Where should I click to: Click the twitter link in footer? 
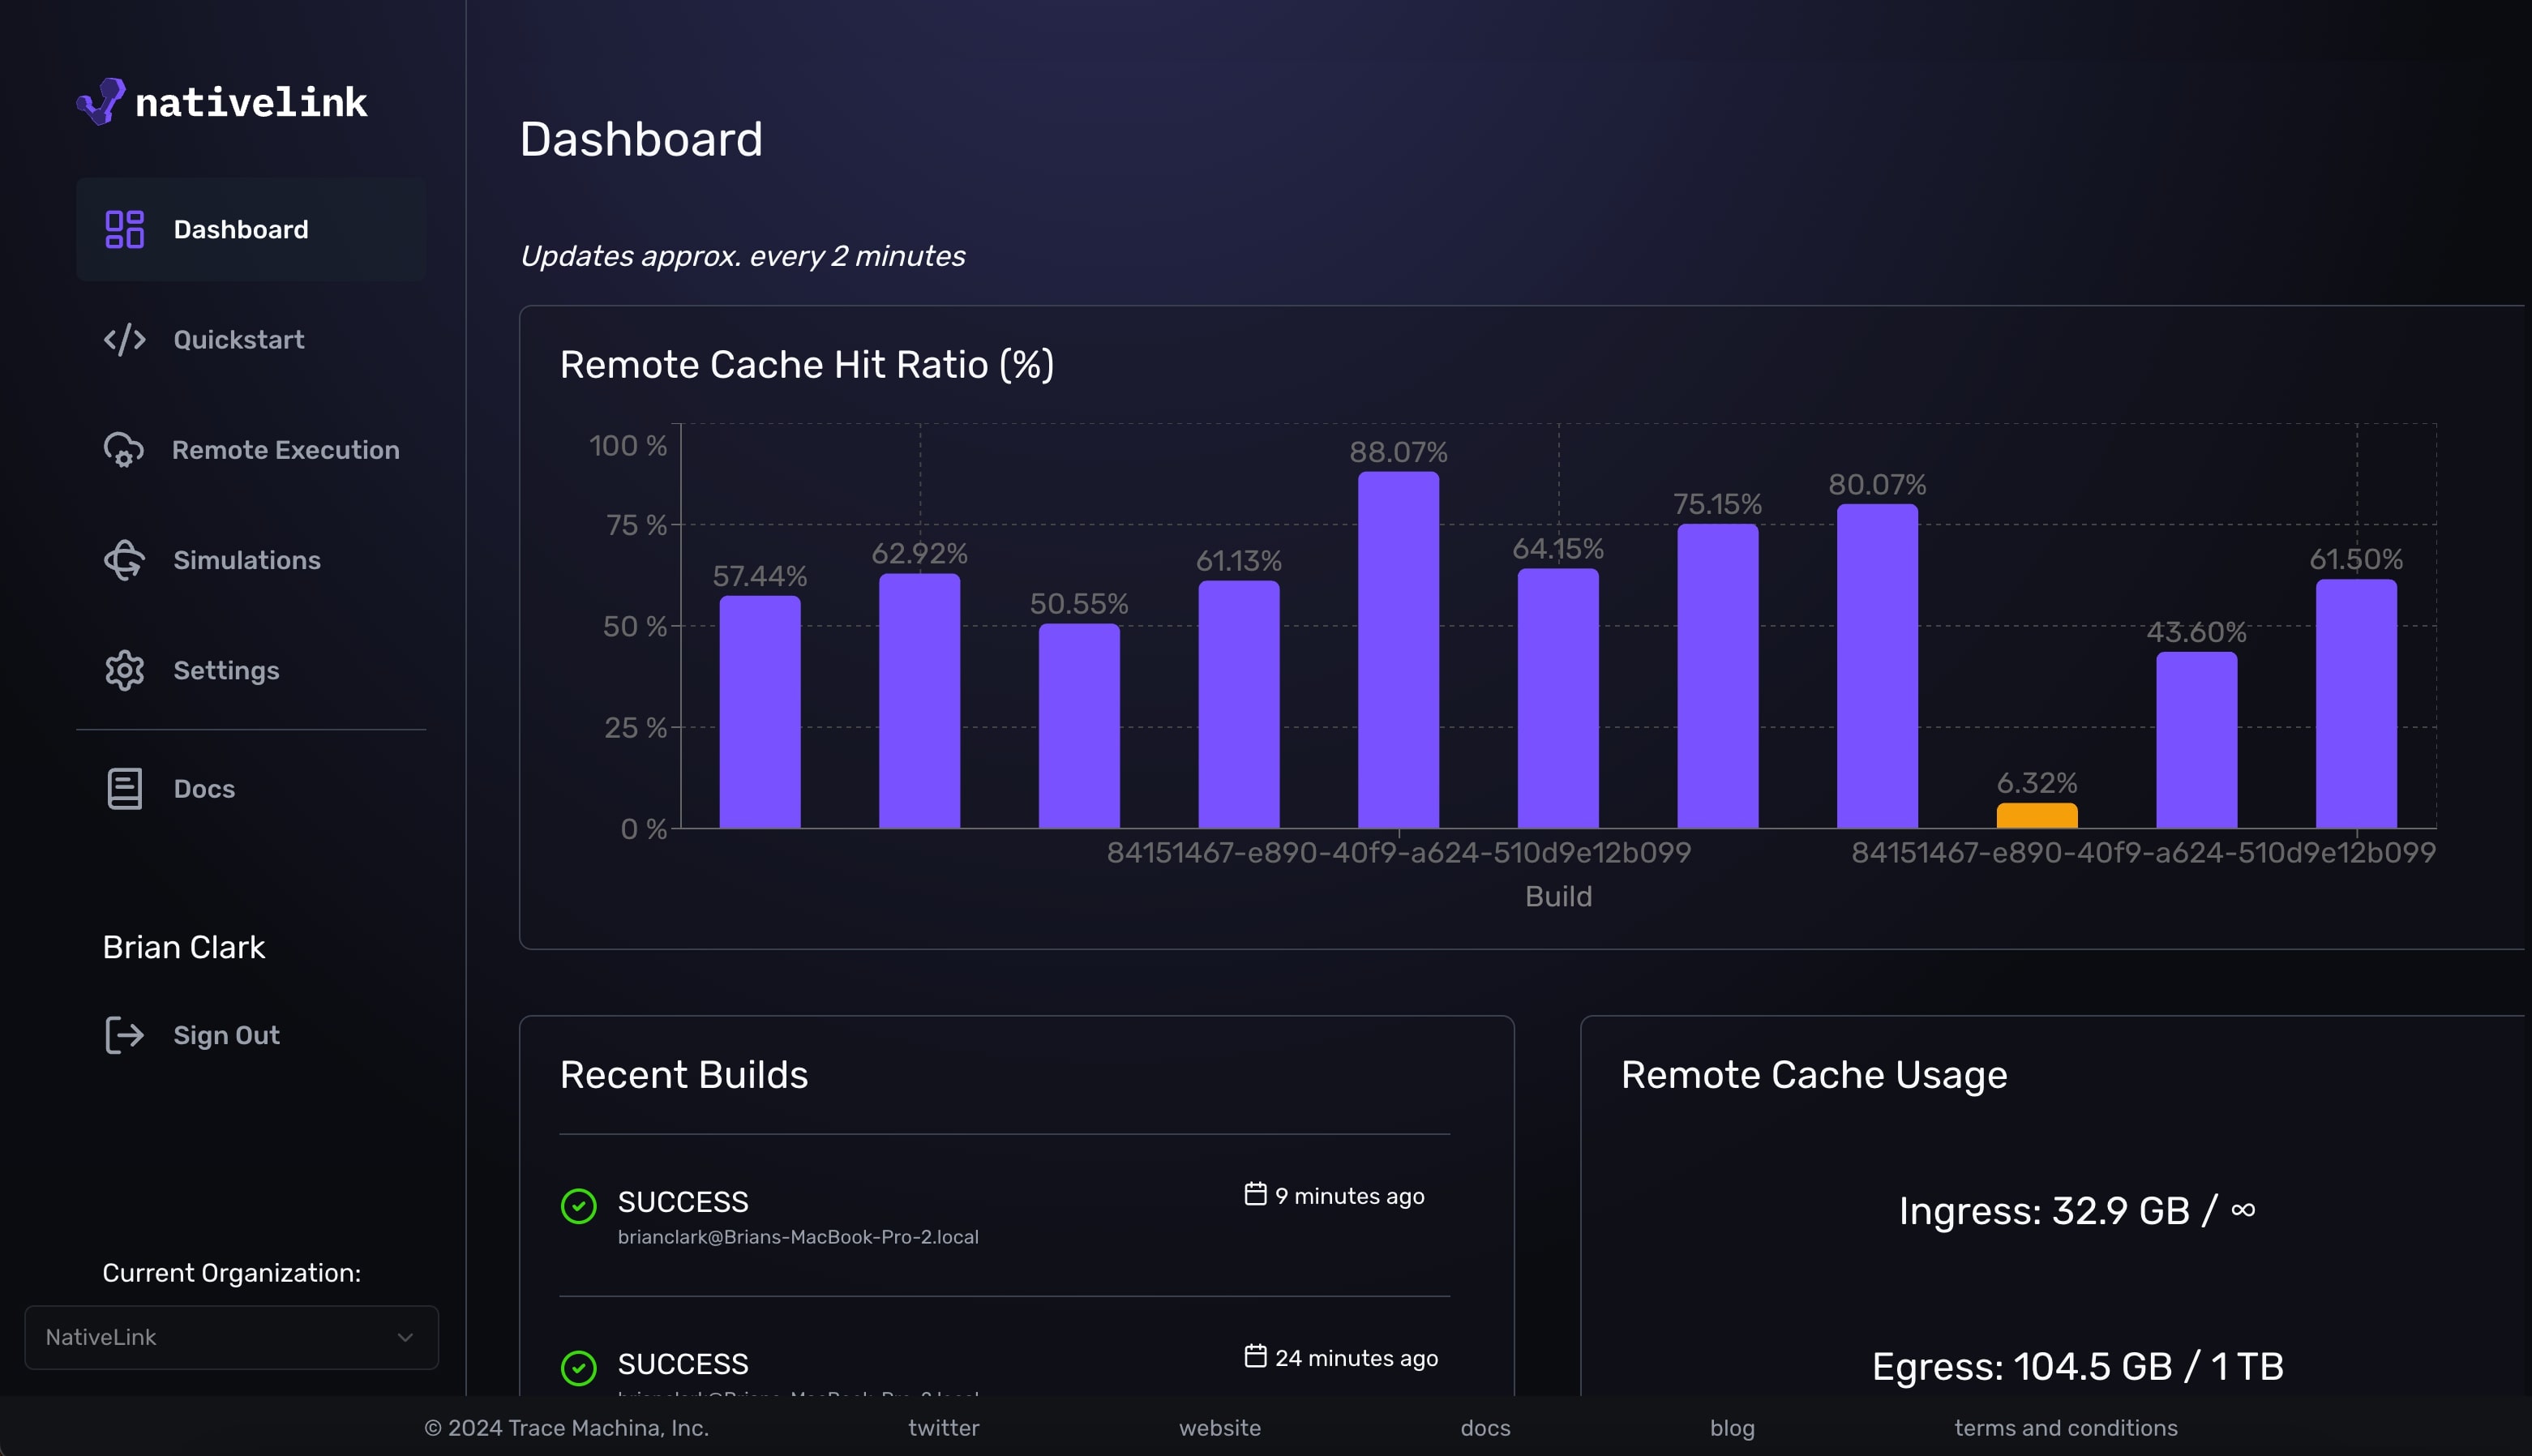tap(943, 1427)
